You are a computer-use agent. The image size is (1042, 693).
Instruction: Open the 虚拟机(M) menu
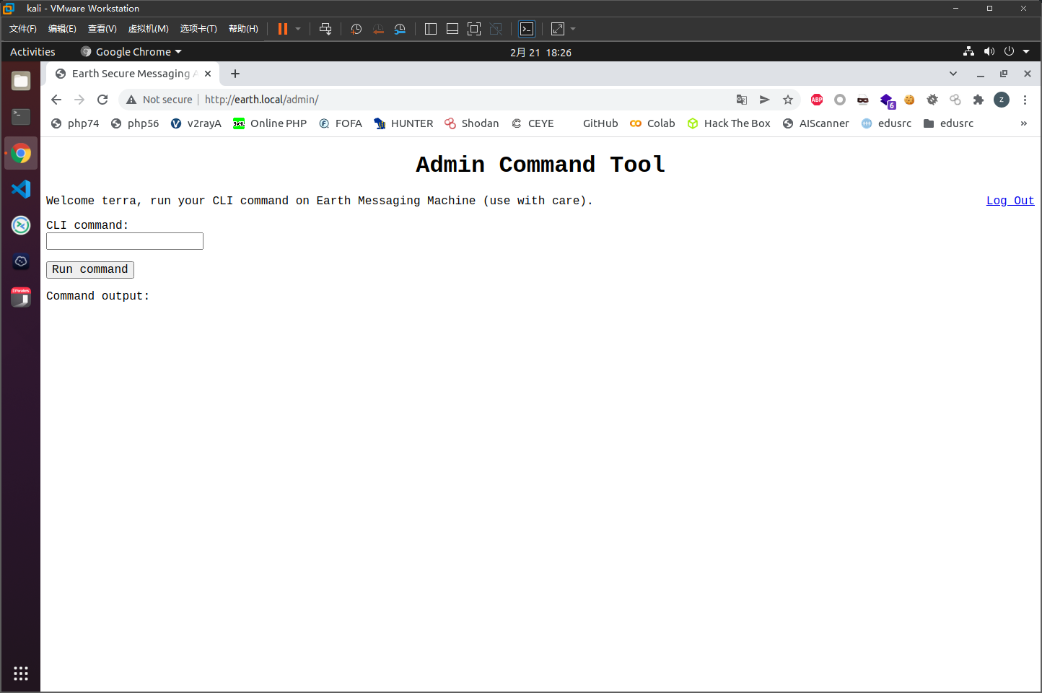[148, 29]
